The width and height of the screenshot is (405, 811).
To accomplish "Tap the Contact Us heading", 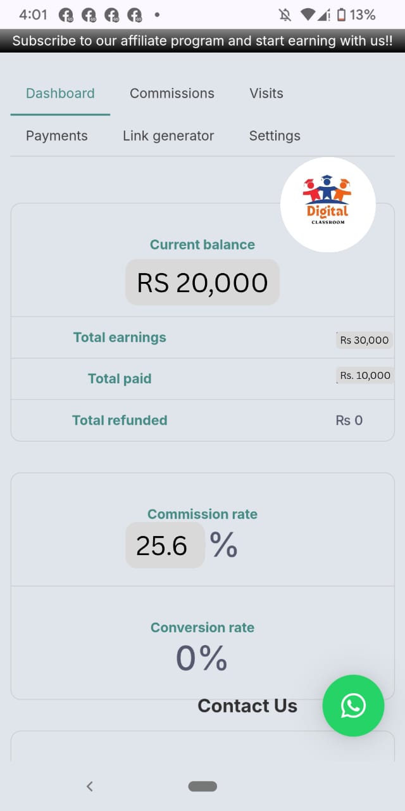I will point(247,706).
